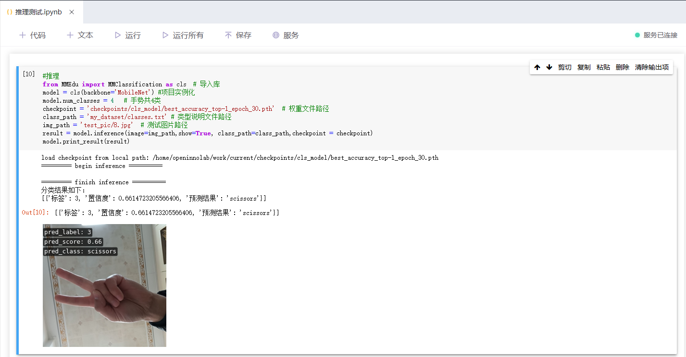Click the Out[10] result dictionary text
This screenshot has width=686, height=357.
(167, 213)
